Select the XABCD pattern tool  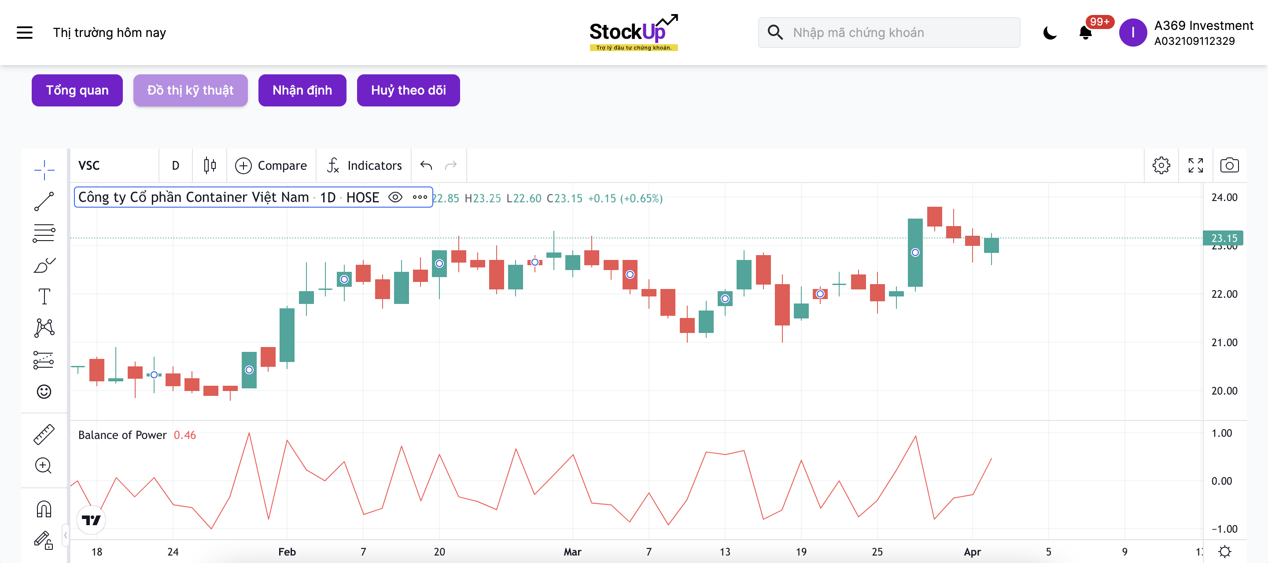click(44, 328)
